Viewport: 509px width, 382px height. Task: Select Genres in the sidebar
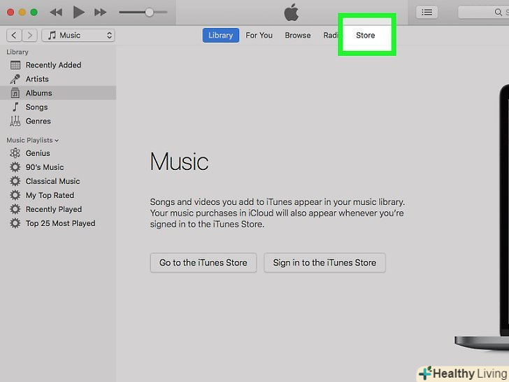tap(59, 121)
